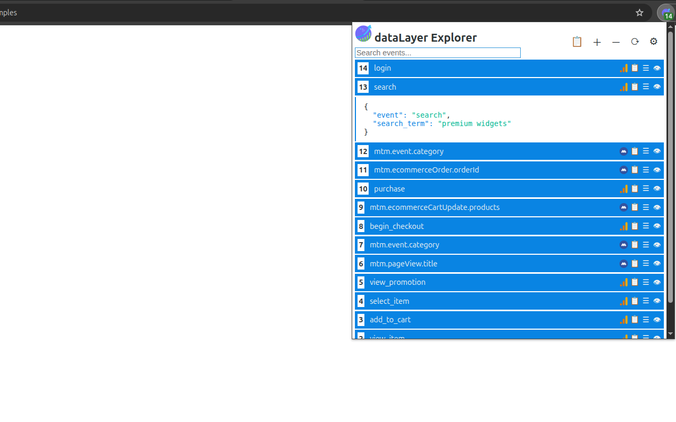This screenshot has height=422, width=676.
Task: Toggle eye visibility on begin_checkout row
Action: coord(657,226)
